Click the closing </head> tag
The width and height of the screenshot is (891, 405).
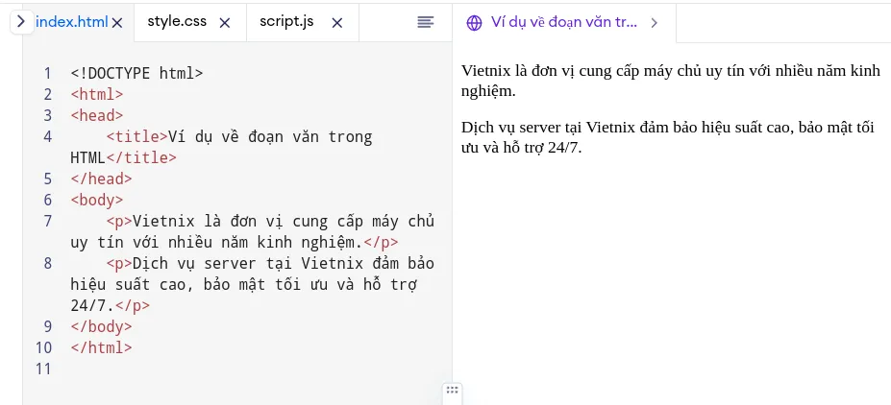click(x=101, y=179)
